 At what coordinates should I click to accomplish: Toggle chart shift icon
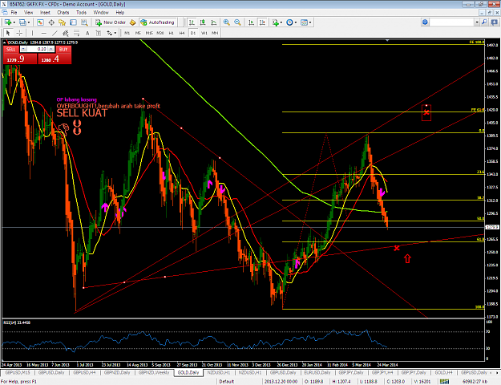click(262, 22)
